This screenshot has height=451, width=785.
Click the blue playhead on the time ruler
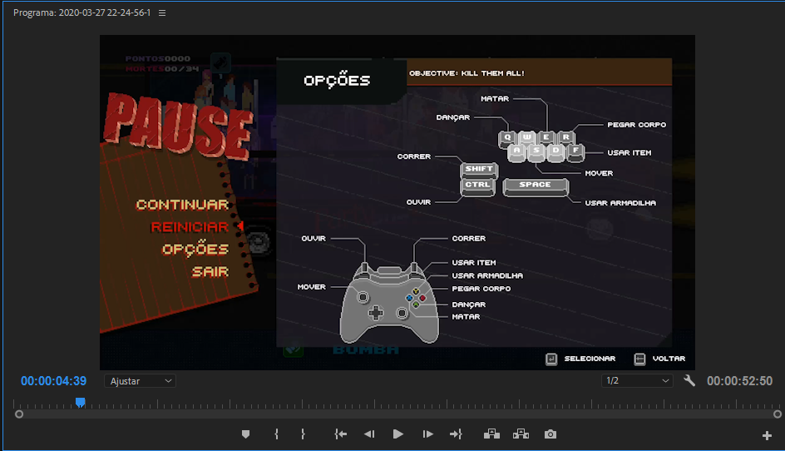tap(80, 403)
